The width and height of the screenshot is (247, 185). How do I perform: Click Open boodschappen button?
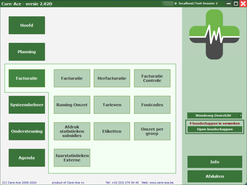coord(214,129)
